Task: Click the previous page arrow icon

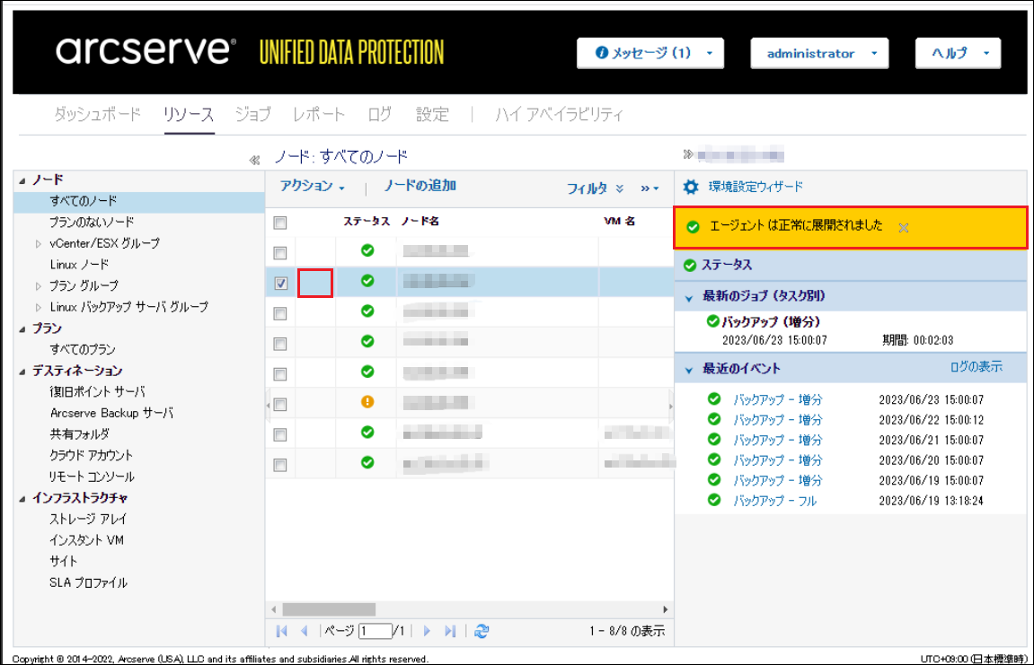Action: (304, 631)
